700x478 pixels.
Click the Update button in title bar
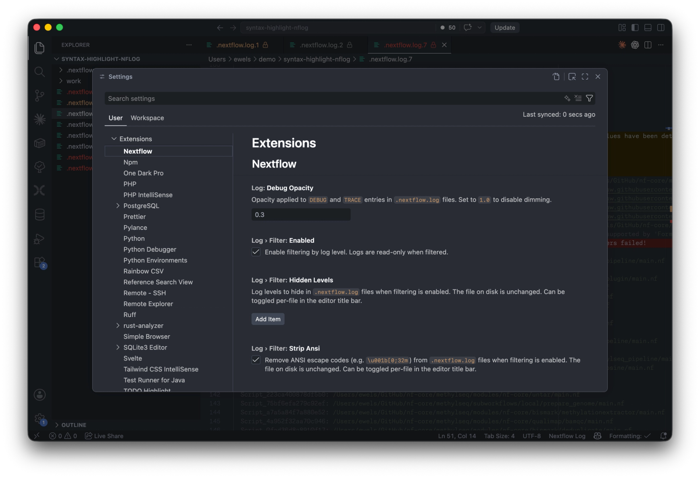pos(504,27)
